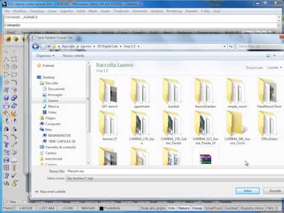Toggle Gumball in status bar

[x=231, y=208]
